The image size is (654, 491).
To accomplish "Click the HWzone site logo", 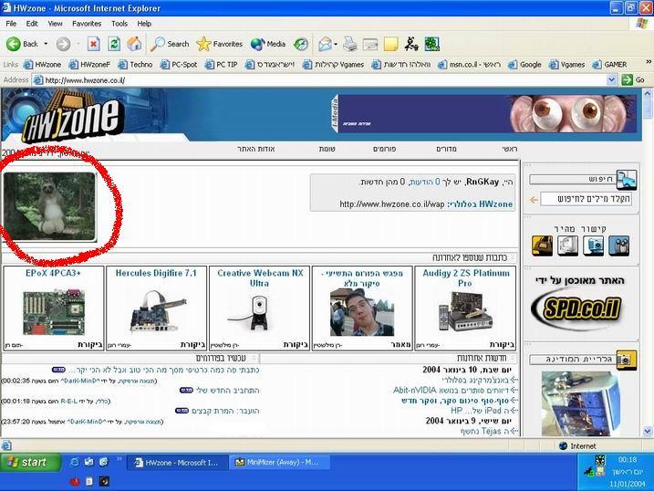I will (x=74, y=117).
